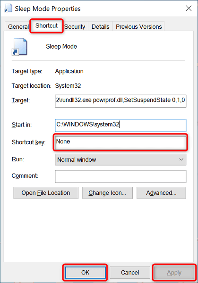Click the Advanced button

click(x=161, y=193)
